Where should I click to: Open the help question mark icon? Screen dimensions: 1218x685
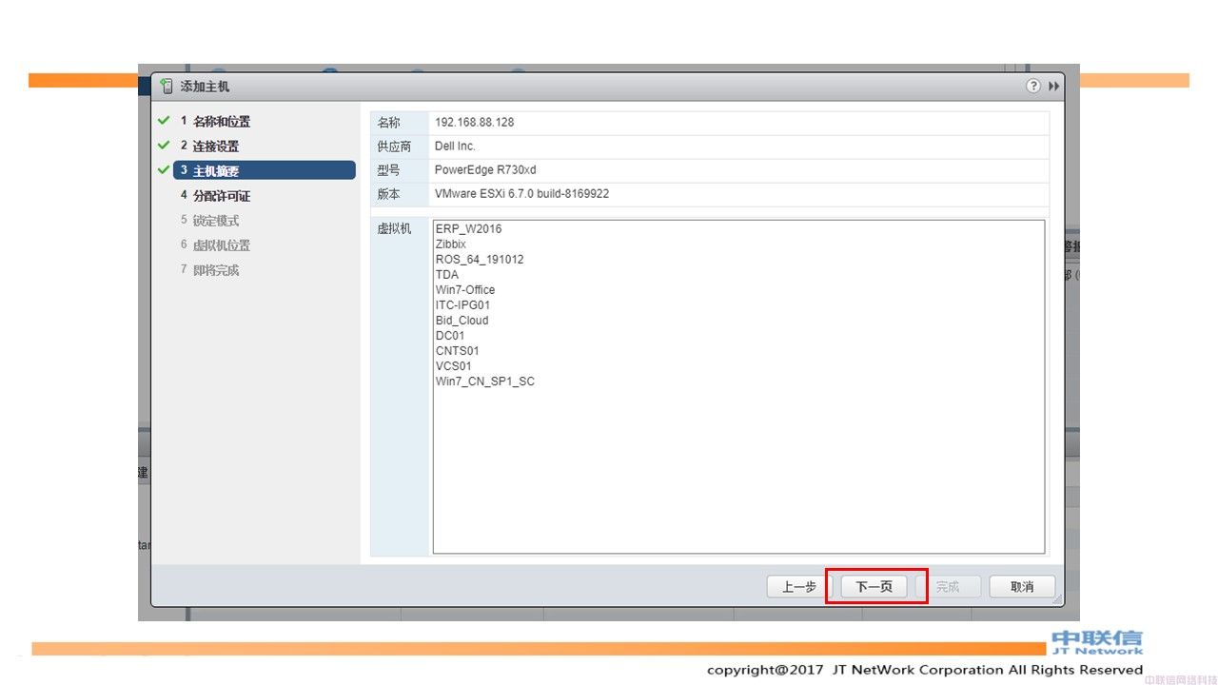point(1033,86)
